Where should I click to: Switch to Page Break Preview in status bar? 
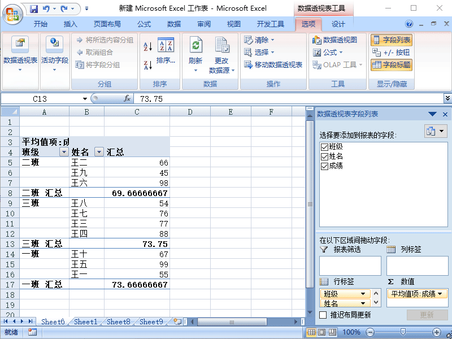point(332,332)
